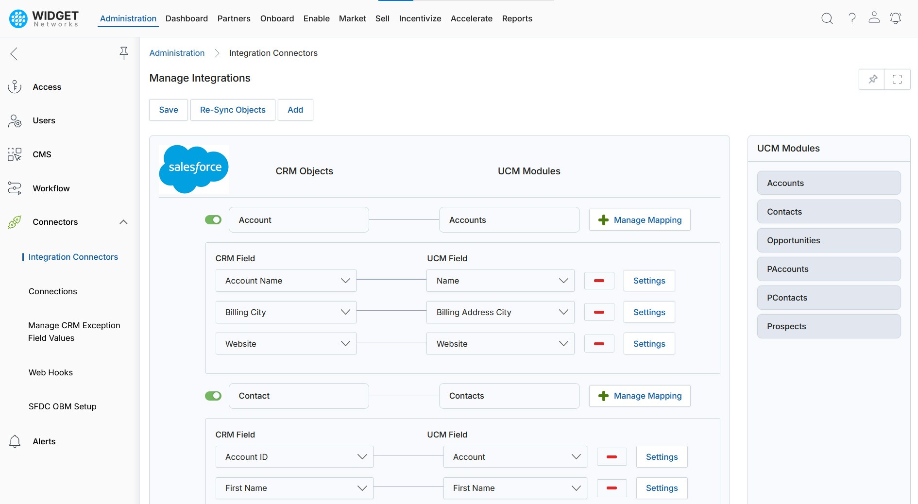Open the Billing Address City UCM dropdown
Screen dimensions: 918x504
500,312
